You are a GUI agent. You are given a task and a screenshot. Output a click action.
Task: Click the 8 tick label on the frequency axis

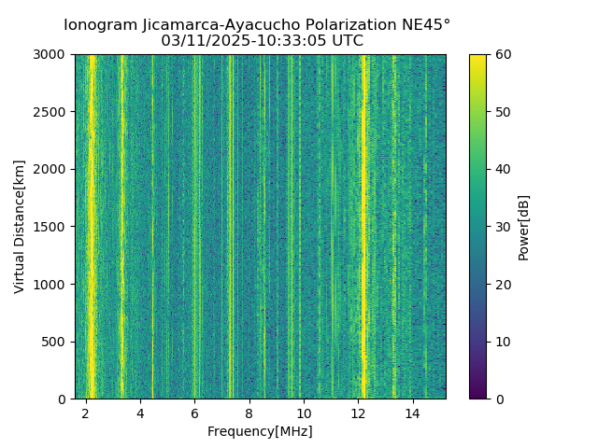pos(249,413)
